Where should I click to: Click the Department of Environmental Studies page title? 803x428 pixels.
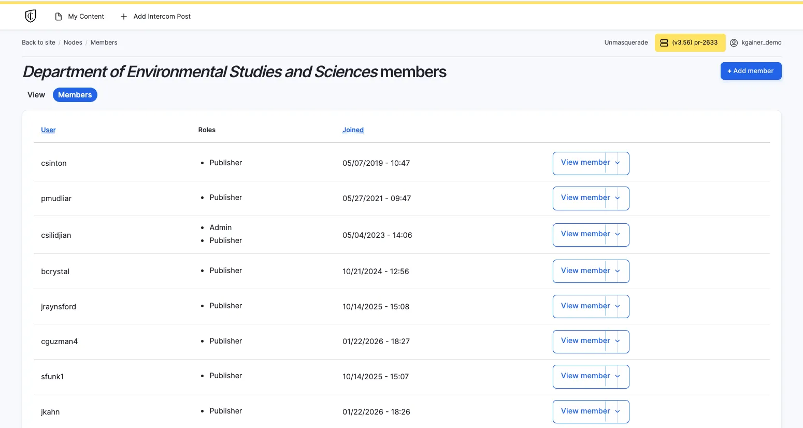(x=235, y=72)
